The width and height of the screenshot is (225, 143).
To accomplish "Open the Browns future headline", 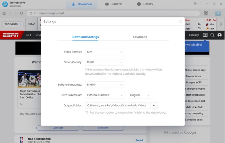I will 193,76.
